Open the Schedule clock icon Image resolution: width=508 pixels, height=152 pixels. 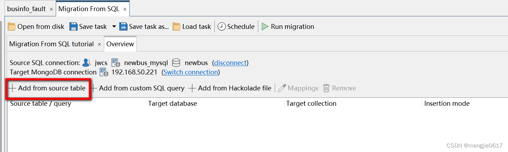[x=222, y=26]
